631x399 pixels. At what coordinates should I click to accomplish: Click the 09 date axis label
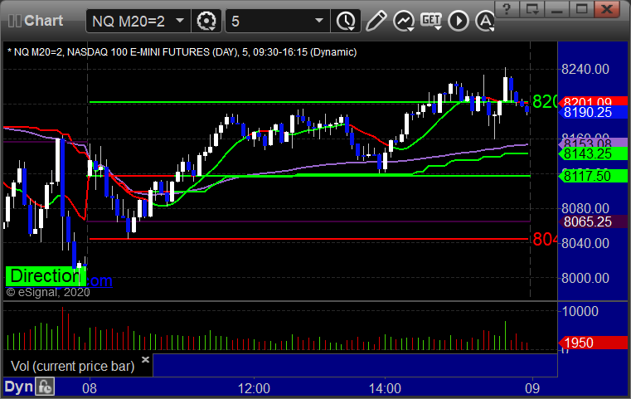click(x=532, y=388)
